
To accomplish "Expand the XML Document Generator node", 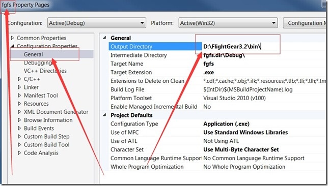I will pos(19,112).
